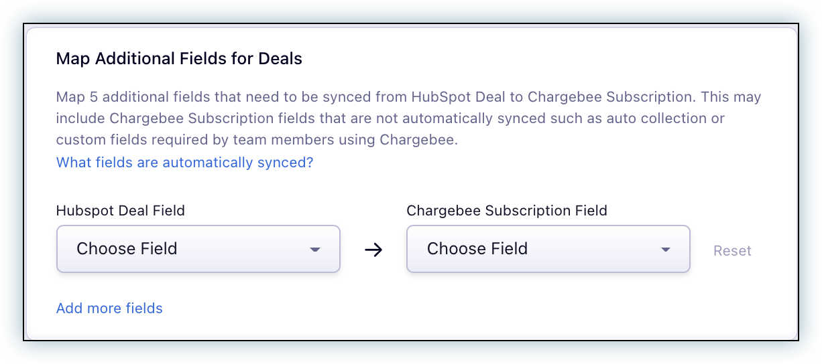Click the 'Hubspot Deal Field' label

121,211
